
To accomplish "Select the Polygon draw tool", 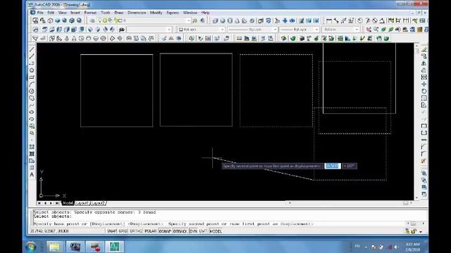I will point(32,70).
